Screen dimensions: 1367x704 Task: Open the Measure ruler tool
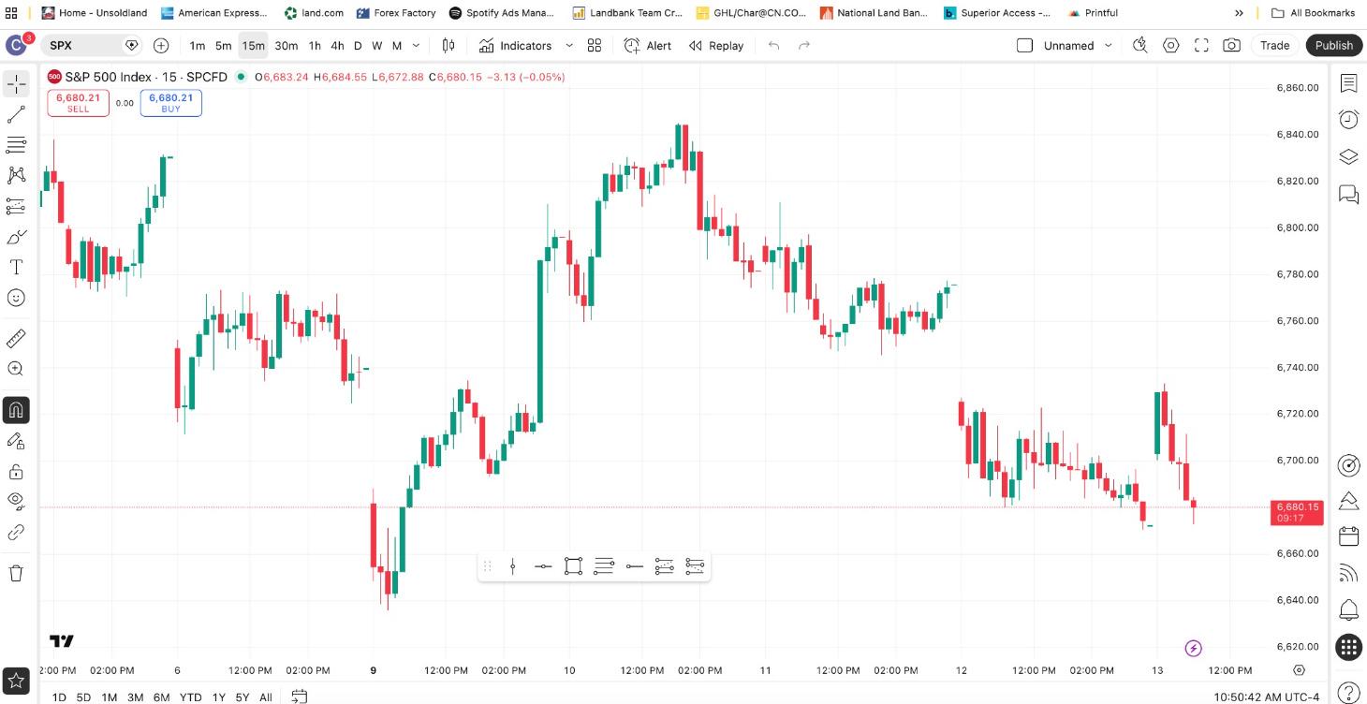[16, 338]
